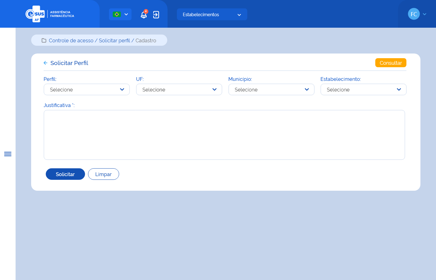Click the e-SUS AF logo
Image resolution: width=436 pixels, height=280 pixels.
click(x=50, y=14)
